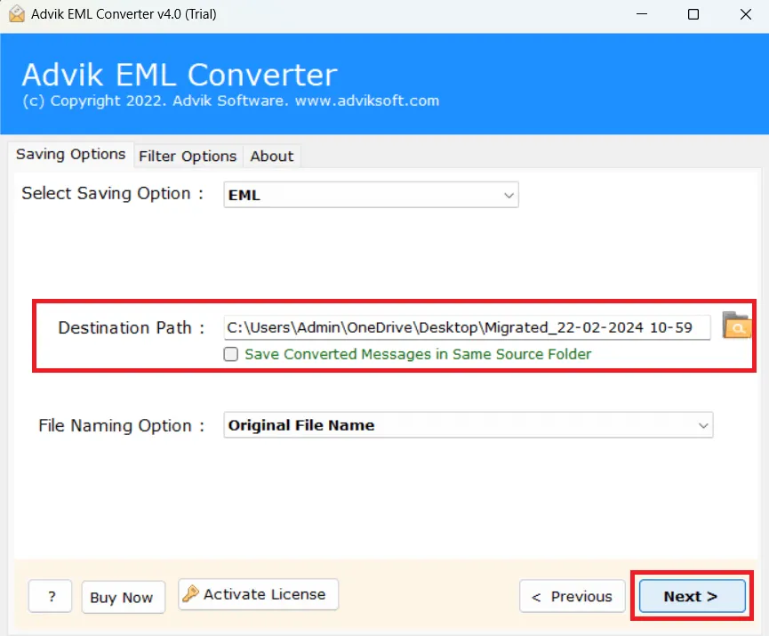Viewport: 769px width, 636px height.
Task: Go back with the Previous button
Action: click(572, 596)
